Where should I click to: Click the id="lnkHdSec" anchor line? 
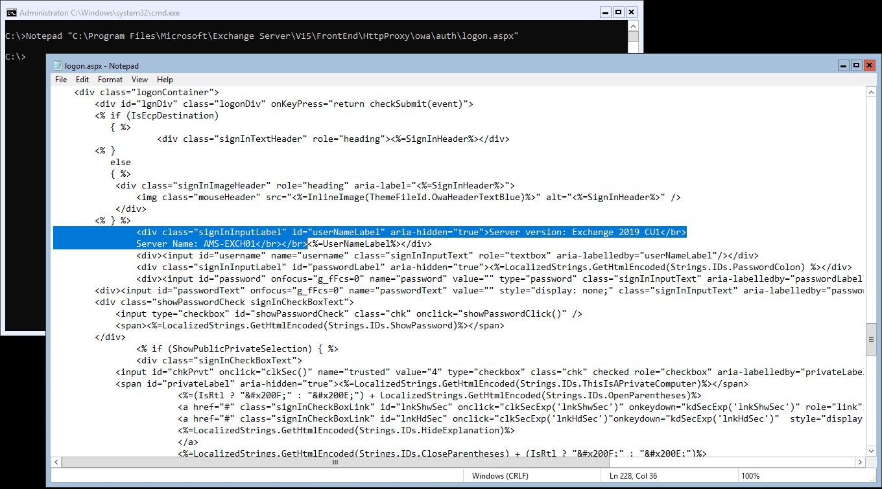click(x=520, y=418)
